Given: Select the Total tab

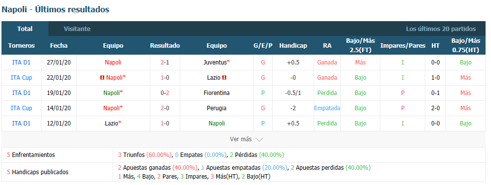Looking at the screenshot, I should click(25, 29).
